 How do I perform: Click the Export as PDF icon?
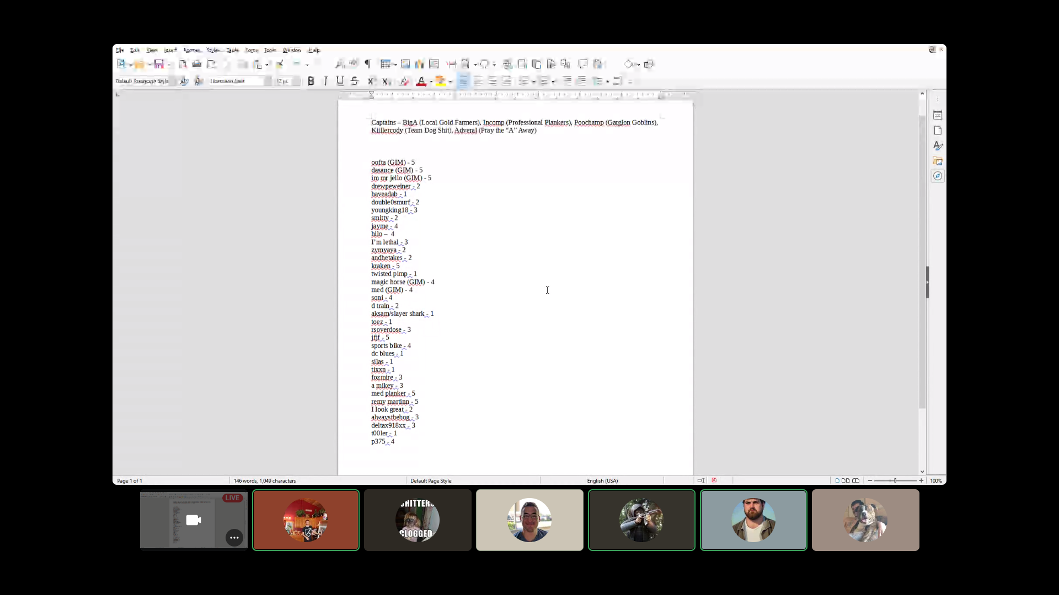[x=183, y=64]
